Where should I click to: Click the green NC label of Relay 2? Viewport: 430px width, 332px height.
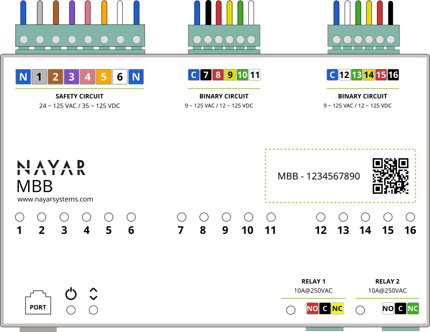click(413, 308)
